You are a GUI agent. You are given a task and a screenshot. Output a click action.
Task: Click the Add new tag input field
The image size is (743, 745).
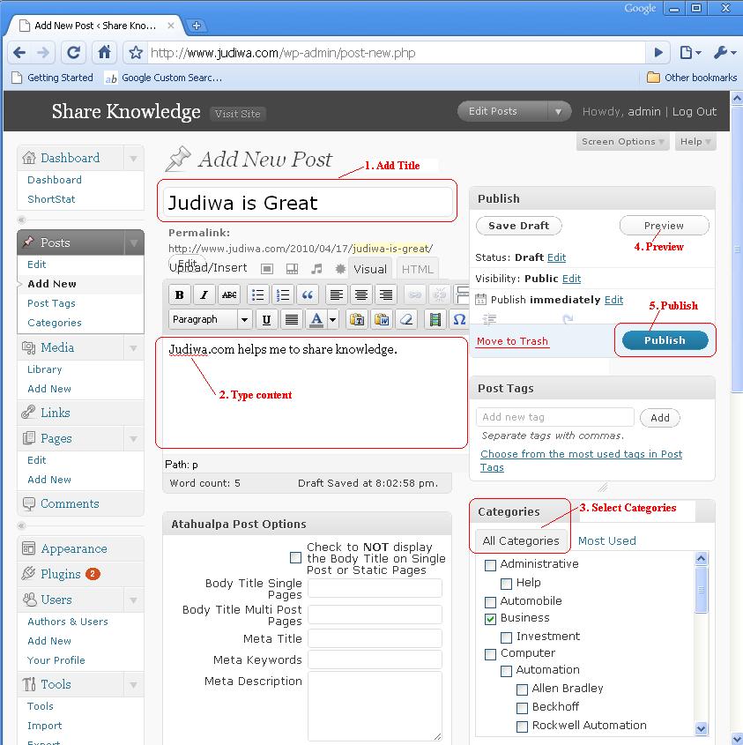(555, 417)
